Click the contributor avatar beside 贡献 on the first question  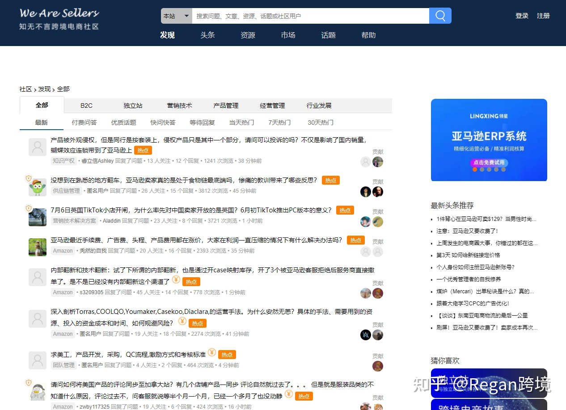point(378,162)
